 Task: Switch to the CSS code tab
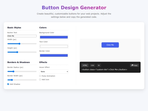92,65
